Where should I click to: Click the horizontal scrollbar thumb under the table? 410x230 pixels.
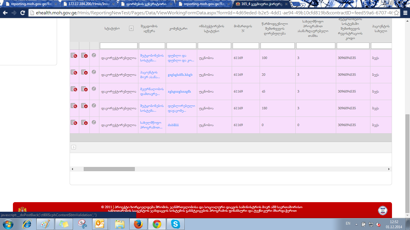pos(109,169)
